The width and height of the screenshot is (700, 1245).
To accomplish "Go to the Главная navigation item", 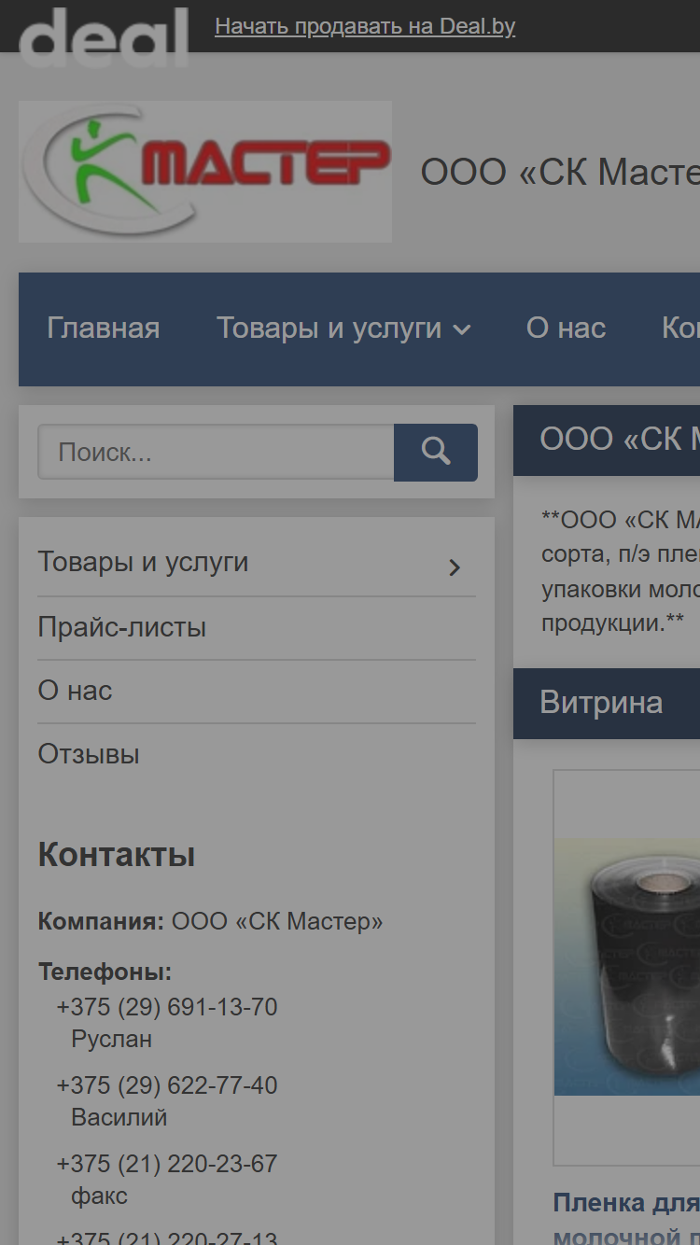I will click(x=104, y=329).
